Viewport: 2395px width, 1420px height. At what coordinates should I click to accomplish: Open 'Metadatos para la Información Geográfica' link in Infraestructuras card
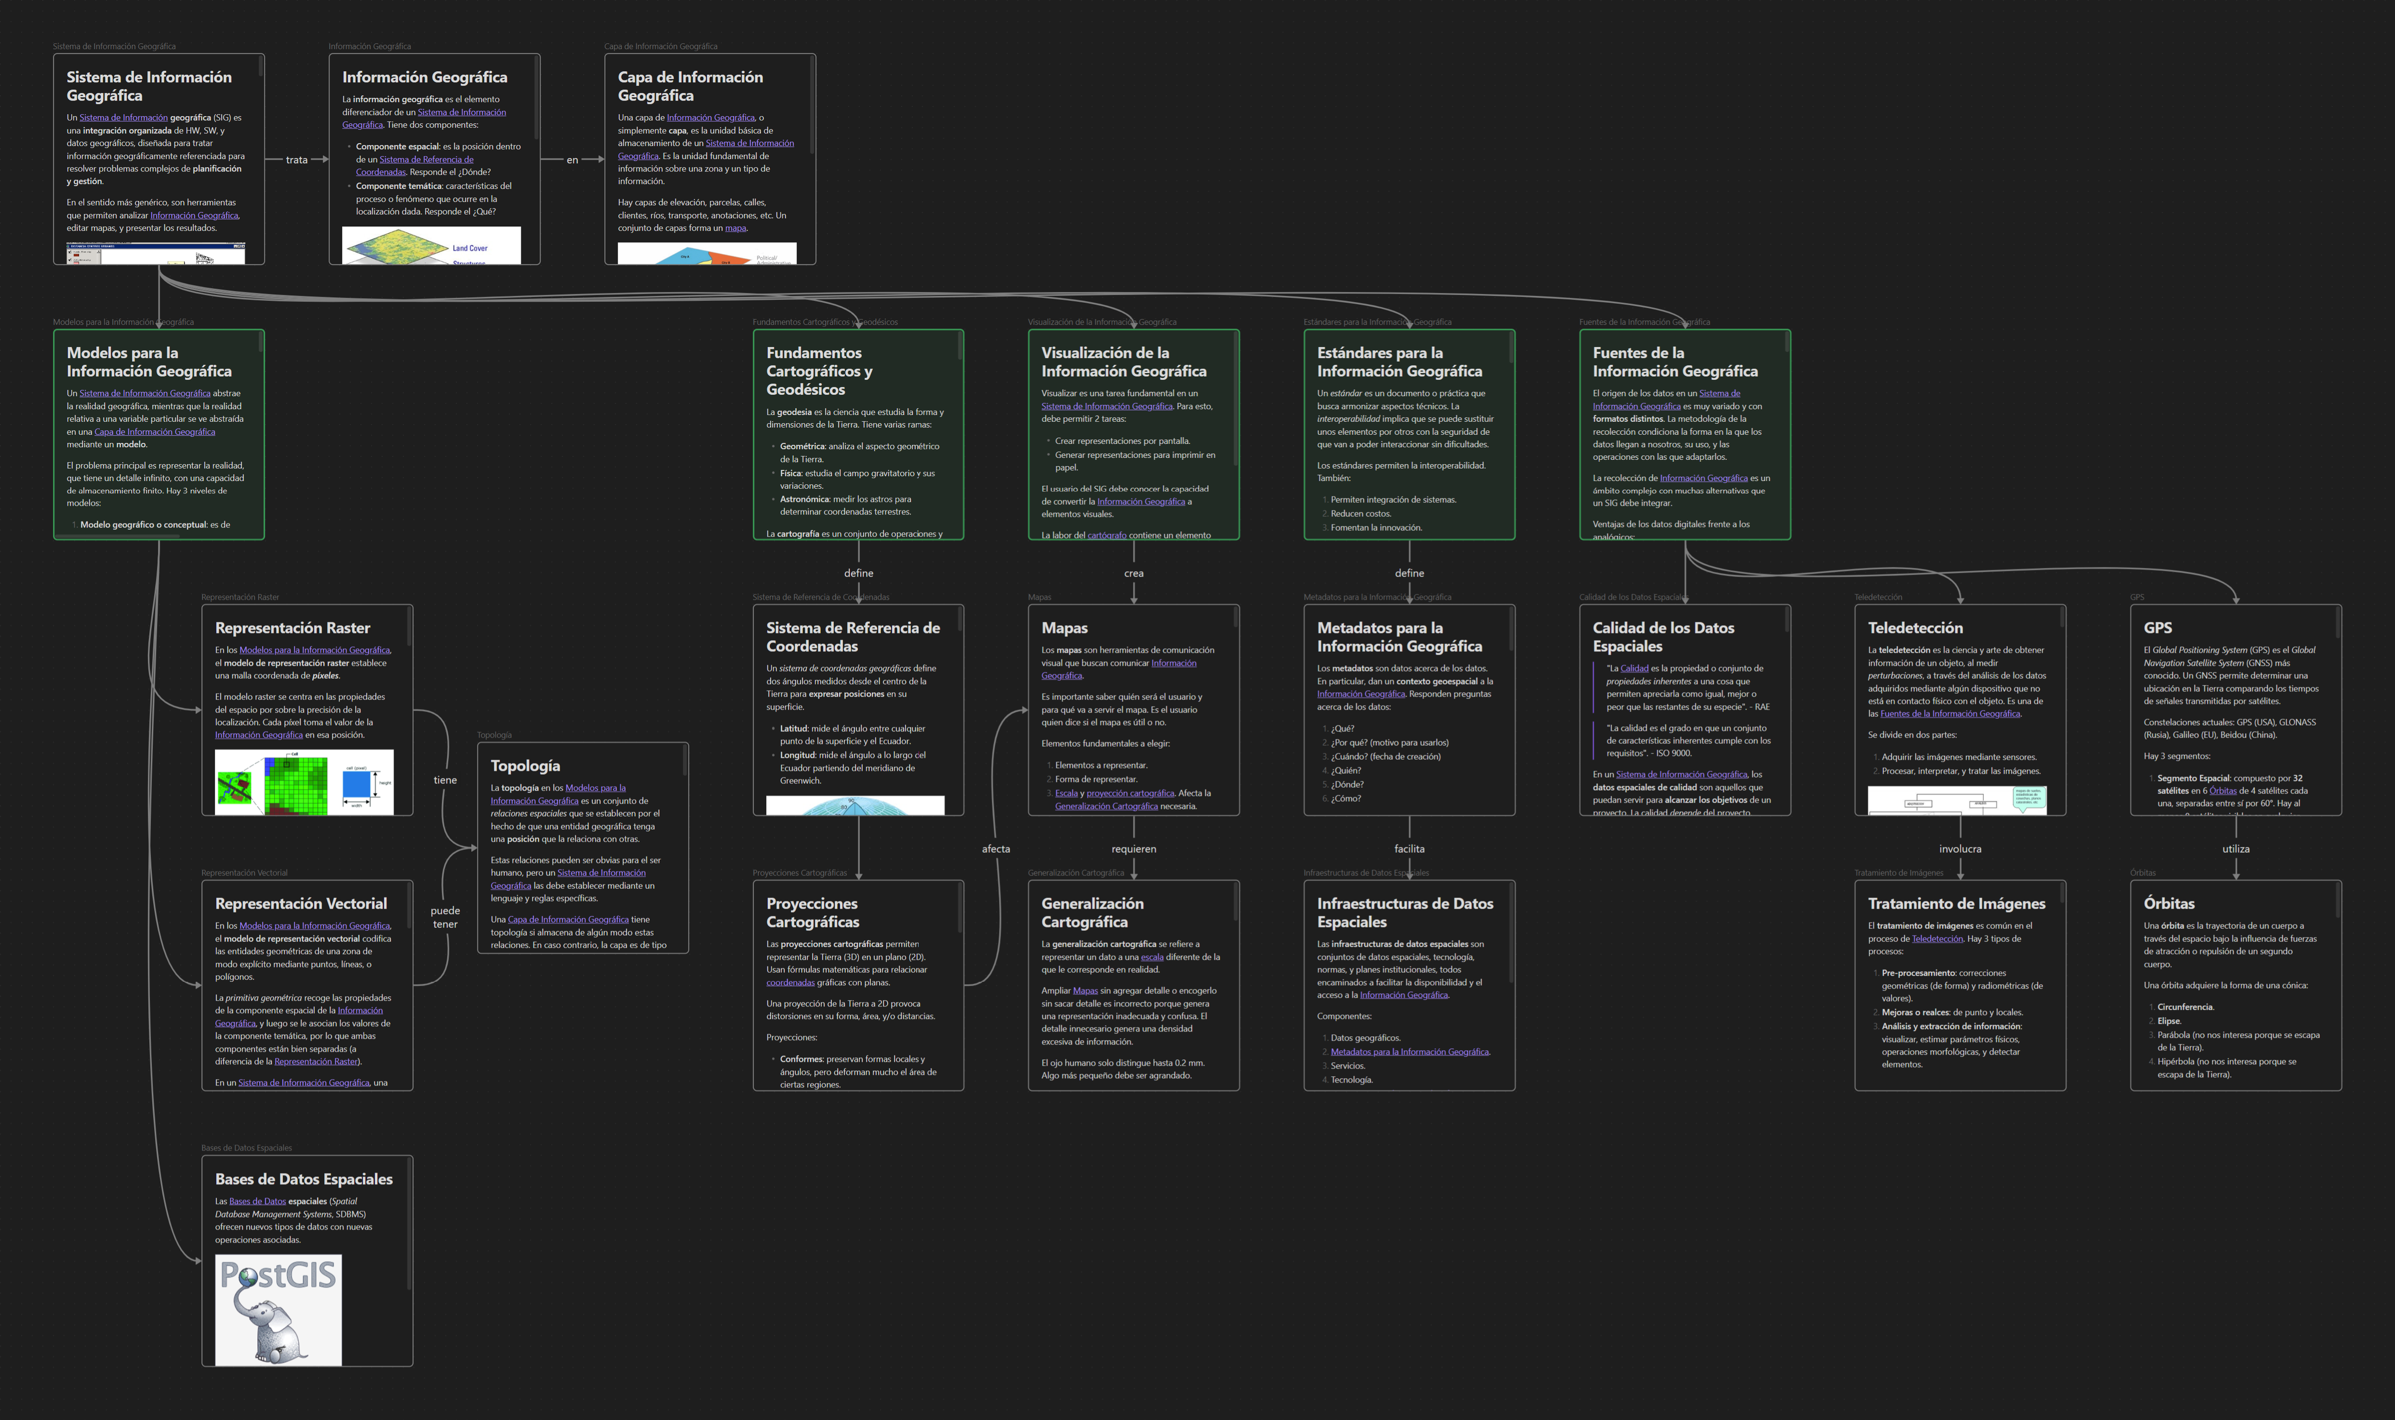pos(1409,1052)
